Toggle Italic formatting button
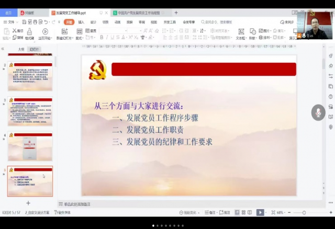Viewport: 335px width, 229px height. click(107, 38)
